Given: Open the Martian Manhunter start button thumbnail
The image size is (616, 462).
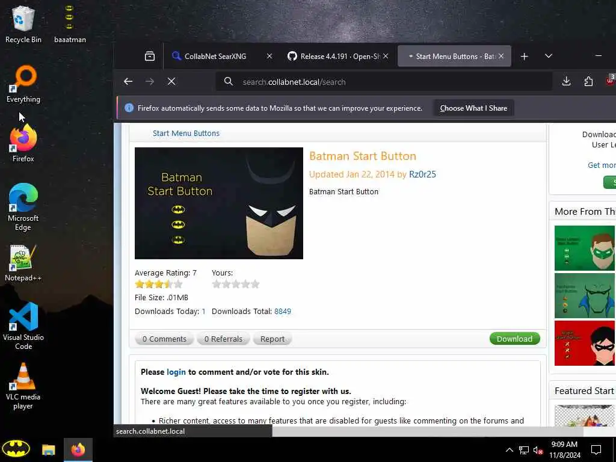Looking at the screenshot, I should coord(585,295).
